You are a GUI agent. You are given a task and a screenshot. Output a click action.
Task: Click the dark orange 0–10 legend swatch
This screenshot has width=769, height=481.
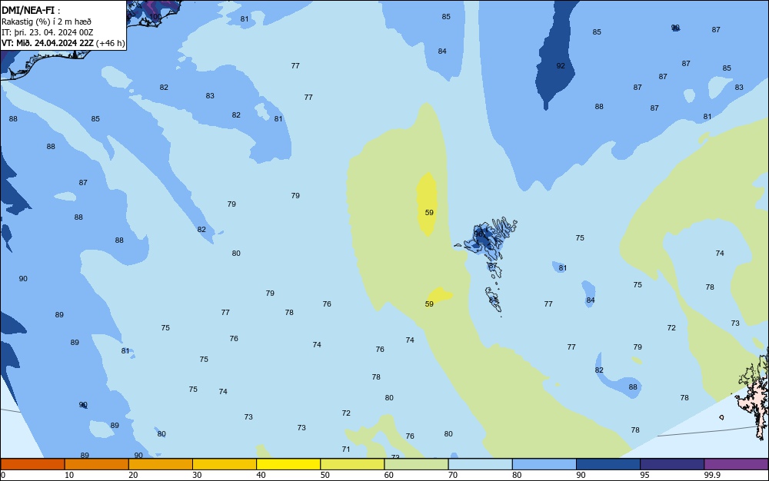click(32, 464)
